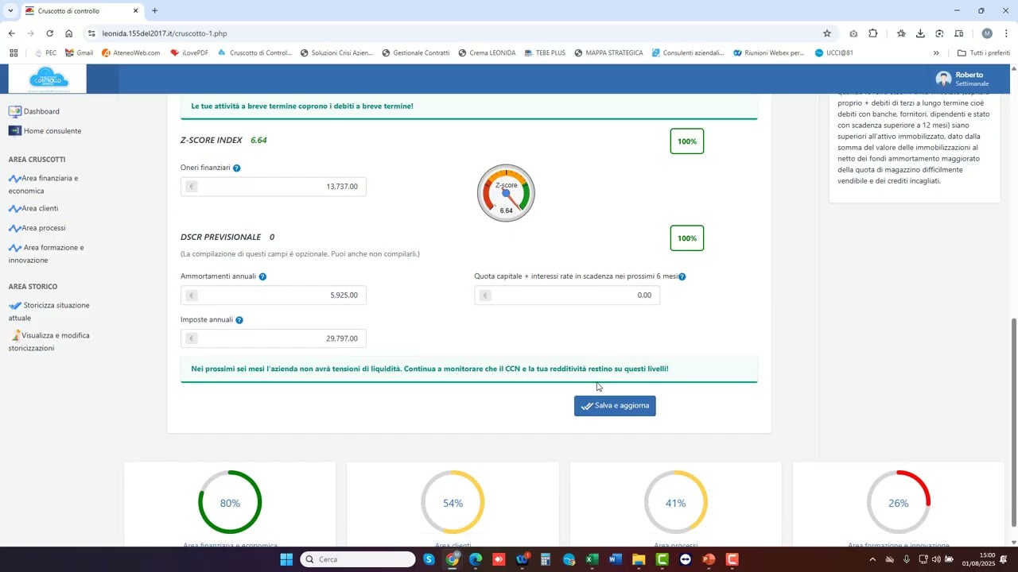The height and width of the screenshot is (572, 1018).
Task: Click help icon next to Quota capitale label
Action: (682, 277)
